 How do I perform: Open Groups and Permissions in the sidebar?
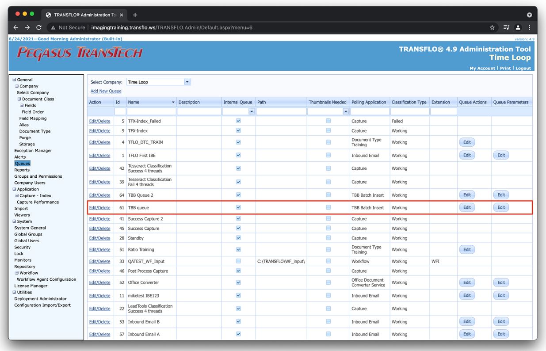38,176
